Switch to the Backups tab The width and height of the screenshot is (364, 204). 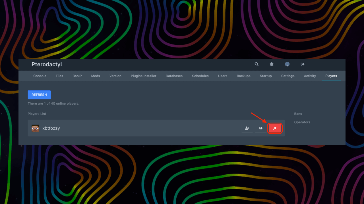pyautogui.click(x=243, y=76)
